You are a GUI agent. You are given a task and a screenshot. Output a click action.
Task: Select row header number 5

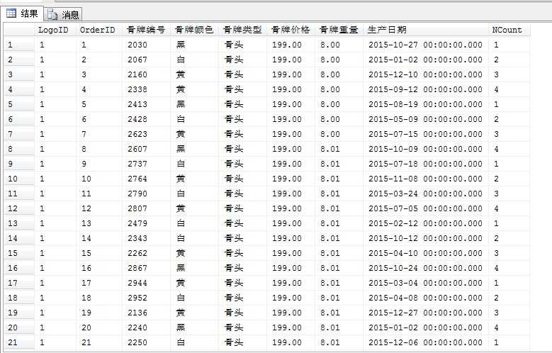tap(19, 104)
